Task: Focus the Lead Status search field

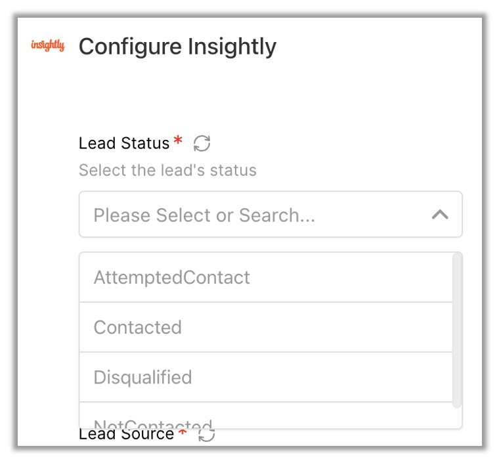Action: point(256,215)
